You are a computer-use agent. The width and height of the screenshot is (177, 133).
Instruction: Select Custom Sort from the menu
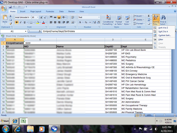(165, 35)
